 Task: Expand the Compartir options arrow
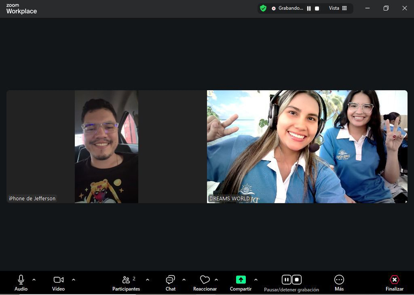[x=256, y=280]
